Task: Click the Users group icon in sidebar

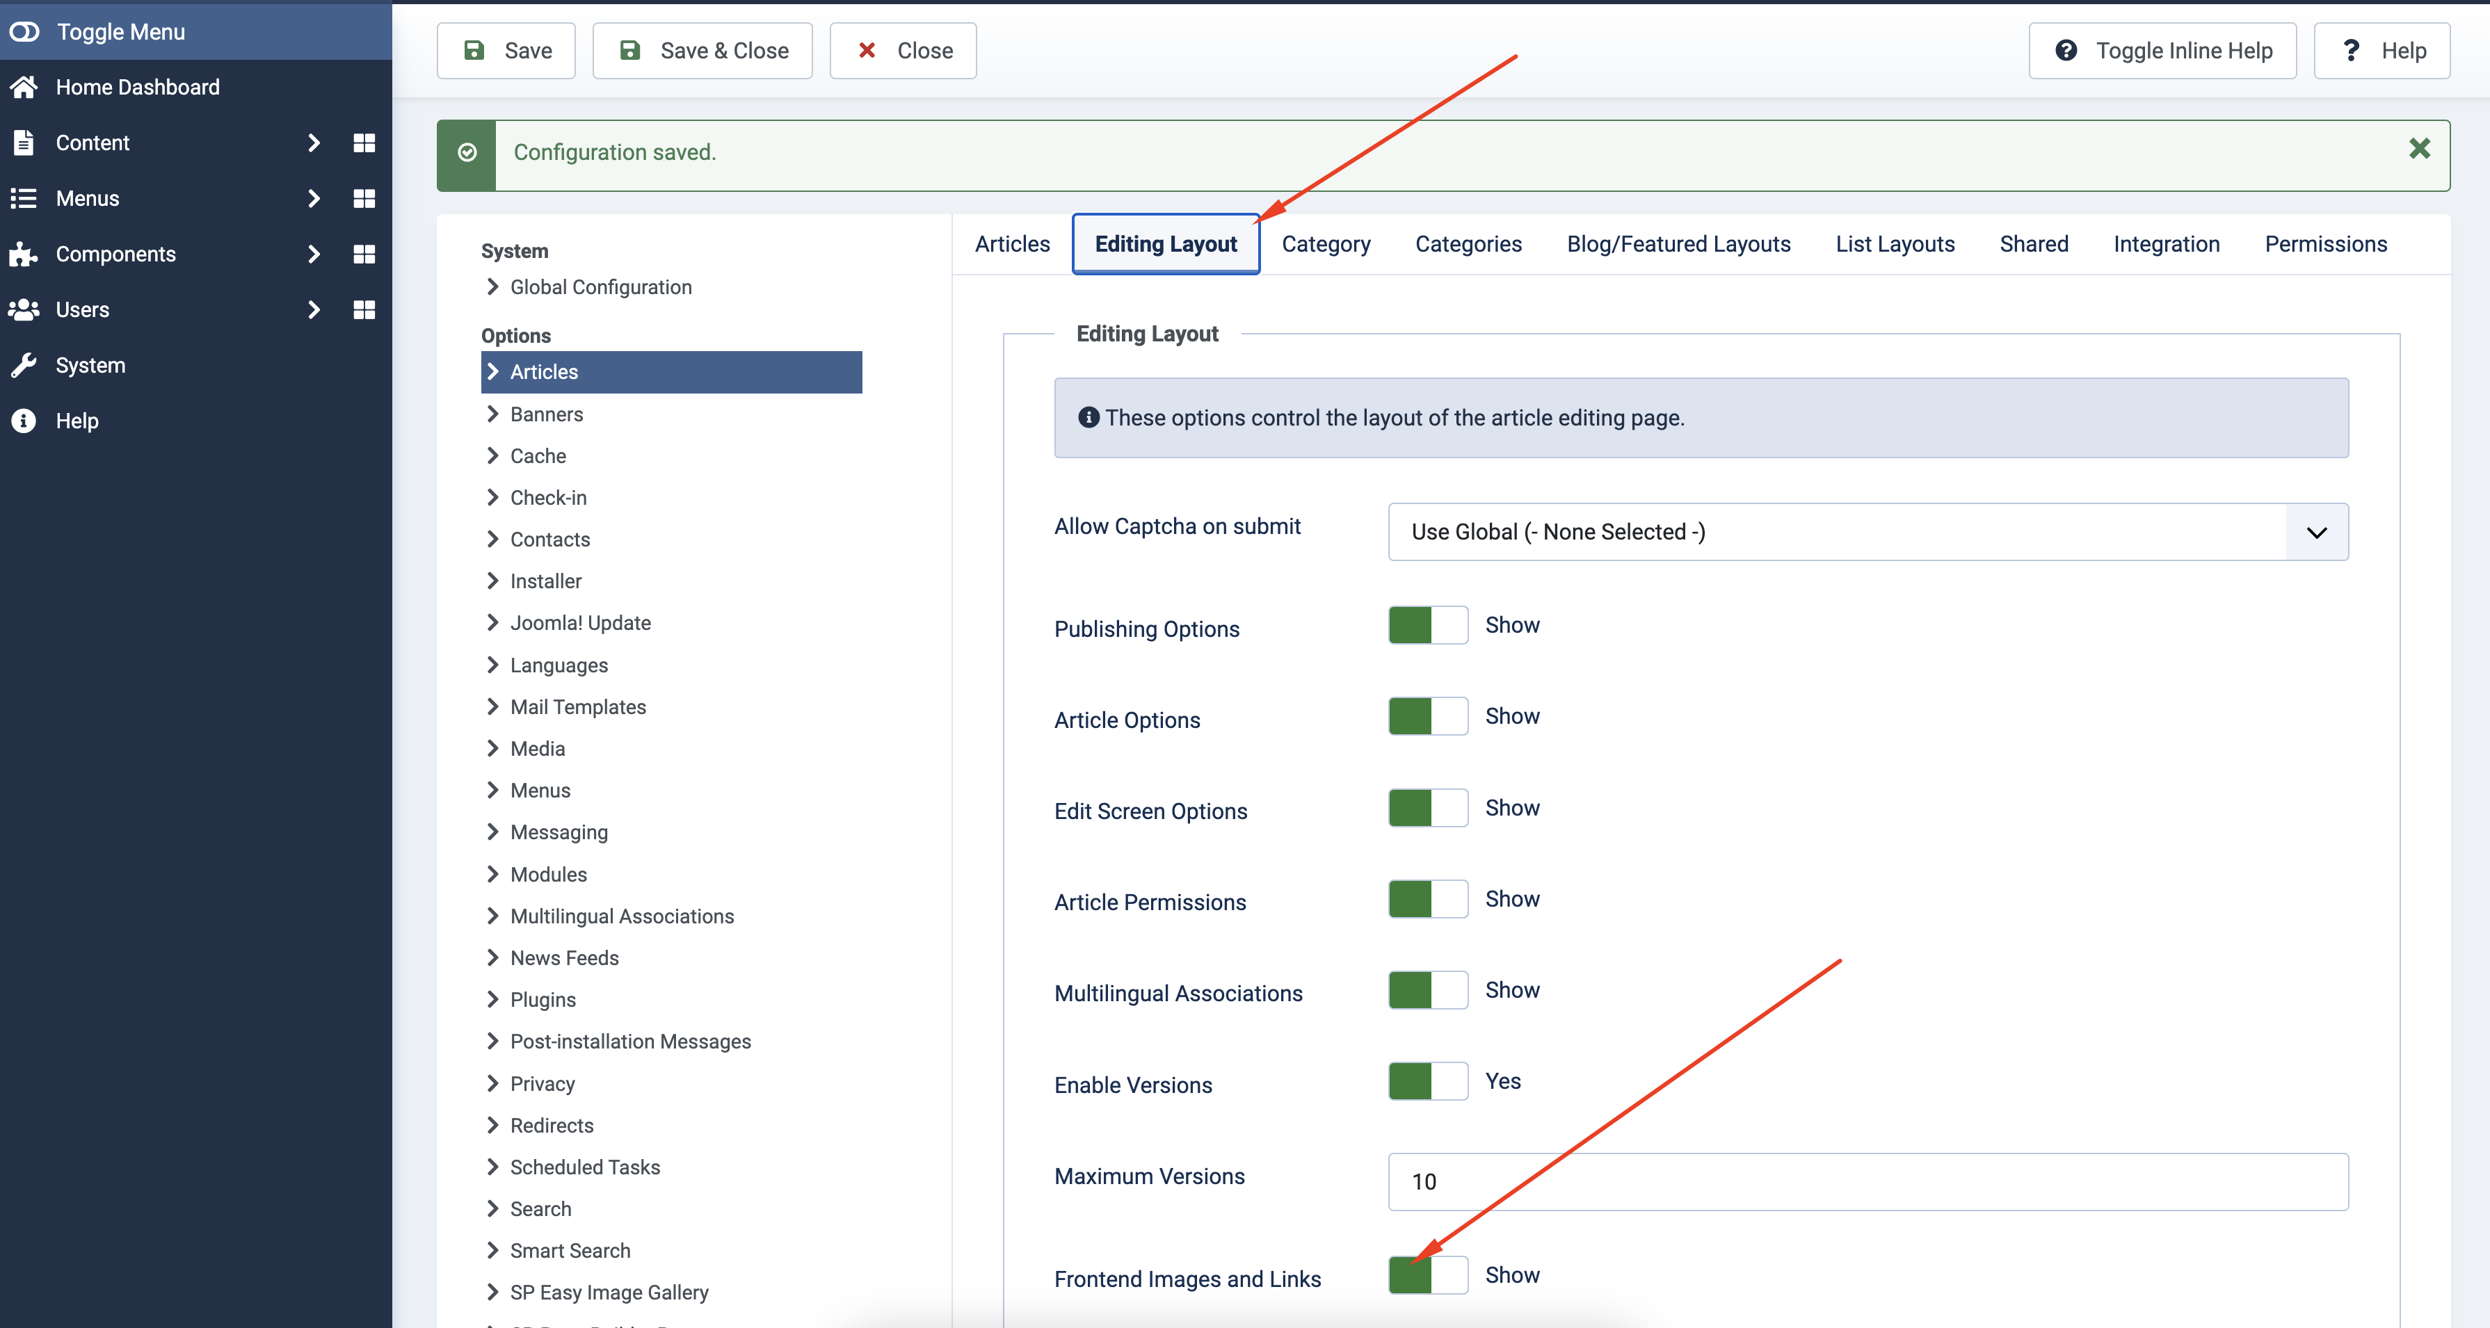Action: click(24, 309)
